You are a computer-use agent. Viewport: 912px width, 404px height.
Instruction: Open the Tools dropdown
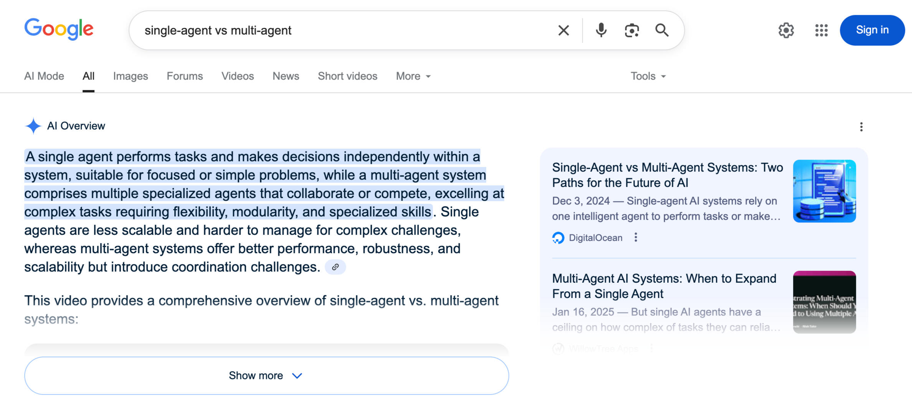pos(648,76)
